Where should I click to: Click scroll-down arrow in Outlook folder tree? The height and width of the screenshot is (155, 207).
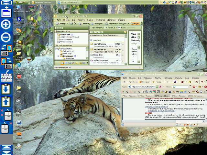pyautogui.click(x=87, y=58)
